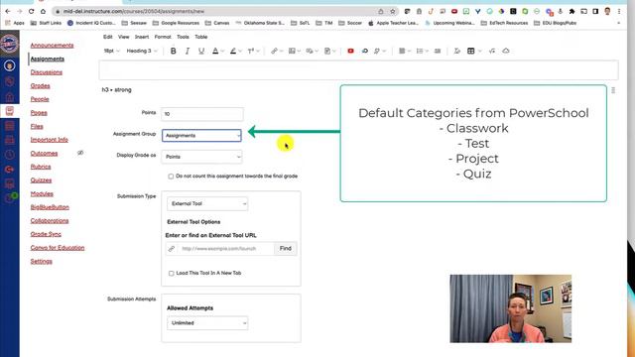Screen dimensions: 635x357
Task: Click the insert document icon
Action: [x=327, y=51]
